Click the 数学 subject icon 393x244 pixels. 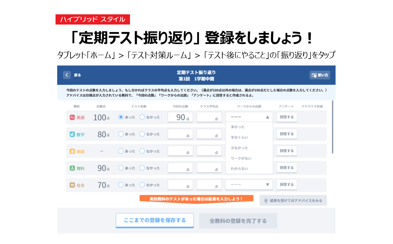point(72,134)
